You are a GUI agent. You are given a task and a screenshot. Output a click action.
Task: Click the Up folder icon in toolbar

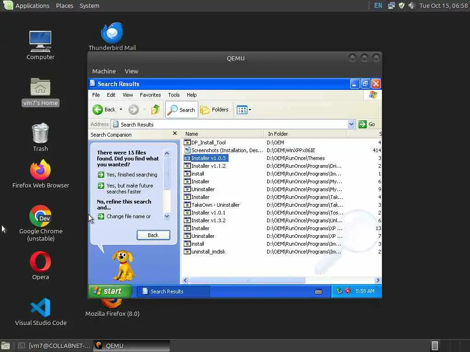[155, 110]
